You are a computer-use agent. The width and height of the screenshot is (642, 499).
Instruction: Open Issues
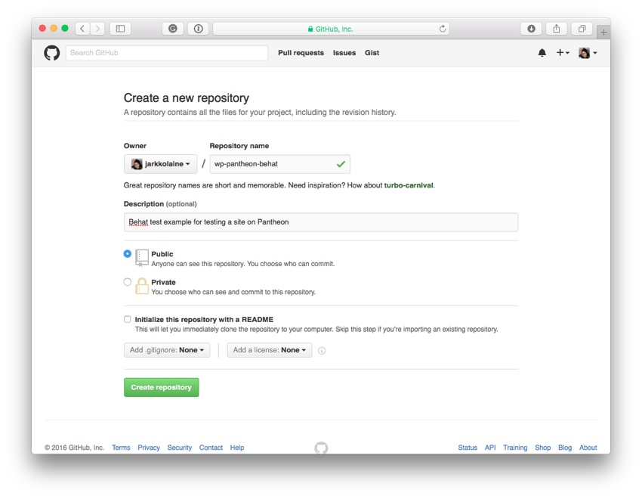(x=344, y=53)
